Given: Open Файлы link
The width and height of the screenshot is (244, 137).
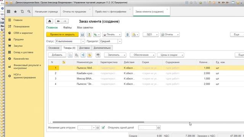Looking at the screenshot, I should [x=67, y=27].
